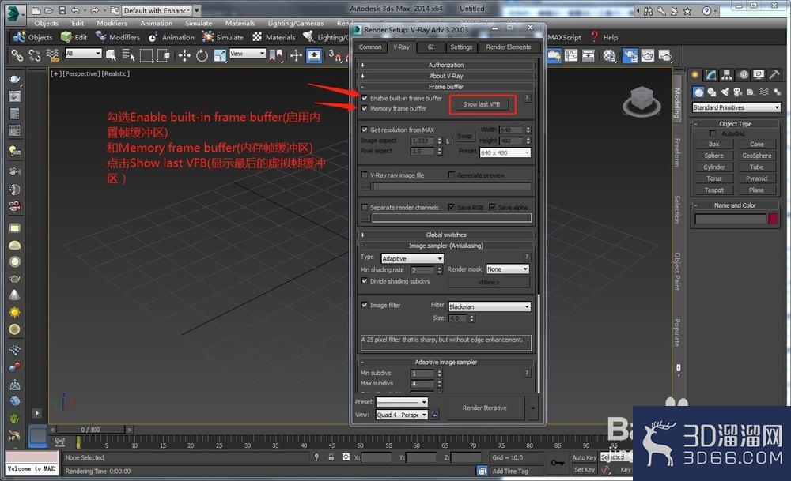Toggle Get resolution from MAX checkbox
This screenshot has height=481, width=791.
click(365, 130)
